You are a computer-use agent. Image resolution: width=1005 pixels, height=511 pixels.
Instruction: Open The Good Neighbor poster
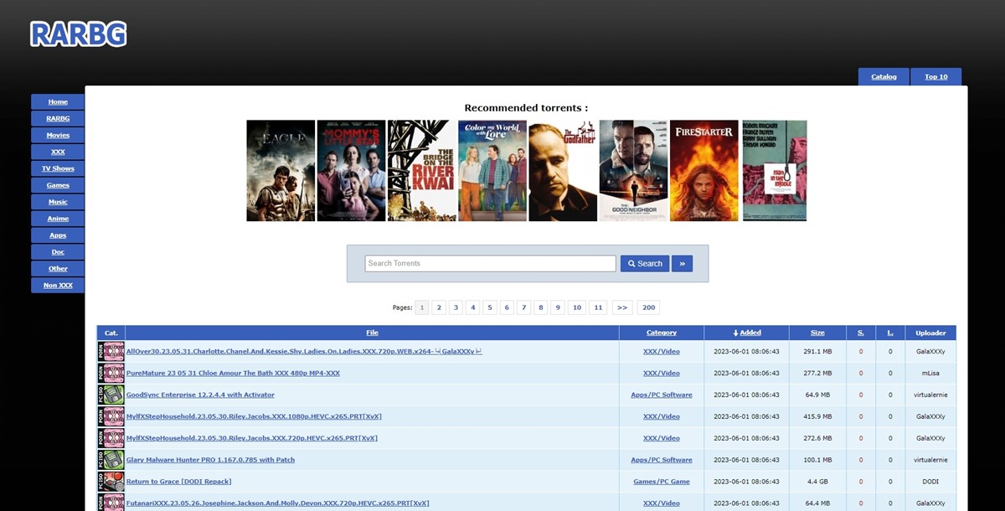(634, 171)
